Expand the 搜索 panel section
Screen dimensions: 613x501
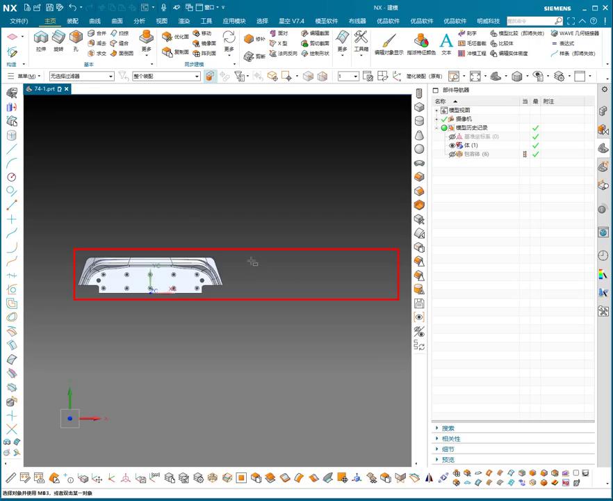coord(448,429)
